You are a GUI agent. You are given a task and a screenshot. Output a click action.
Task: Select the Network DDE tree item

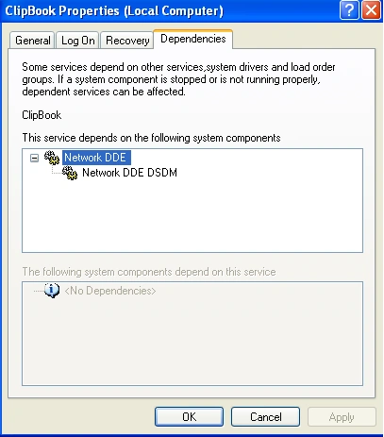[96, 158]
